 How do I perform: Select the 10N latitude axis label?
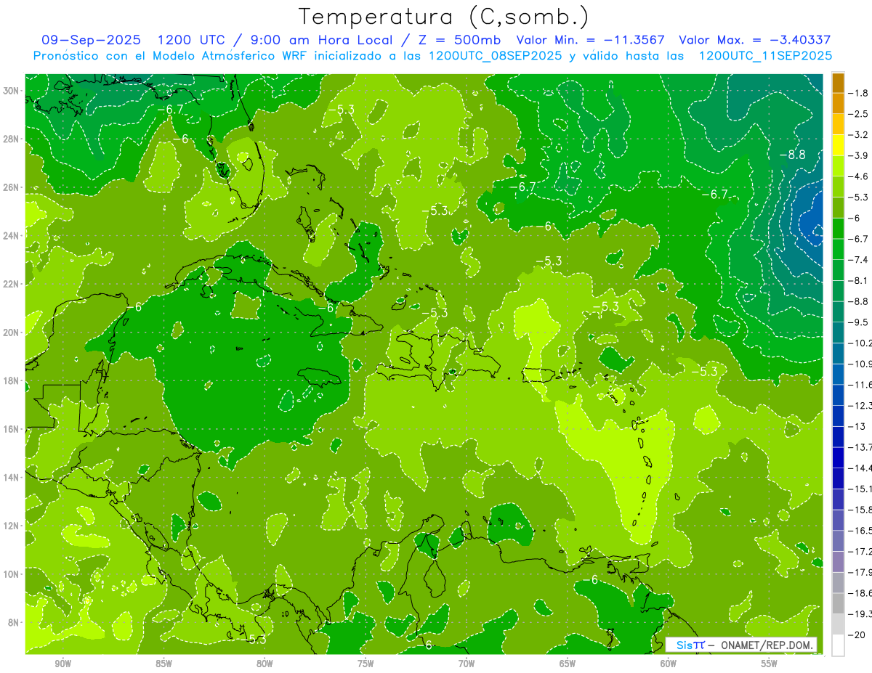tap(12, 574)
